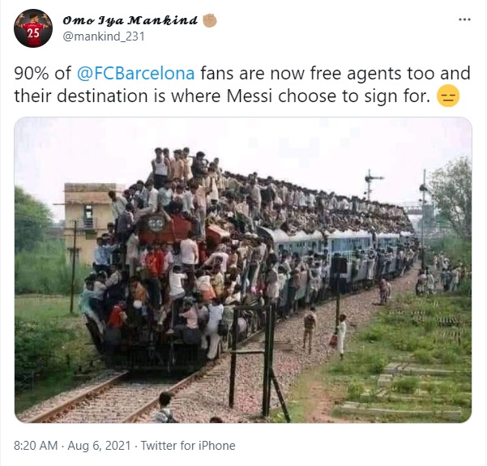Click the word Messi in the tweet

[249, 96]
